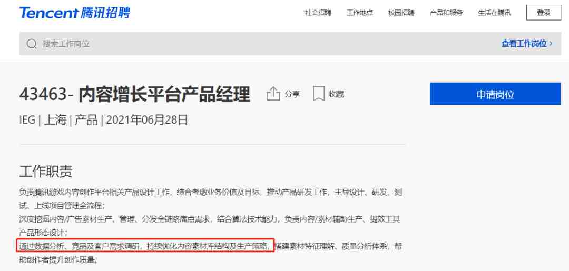
Task: Open the 社会招聘 menu item
Action: pyautogui.click(x=318, y=13)
